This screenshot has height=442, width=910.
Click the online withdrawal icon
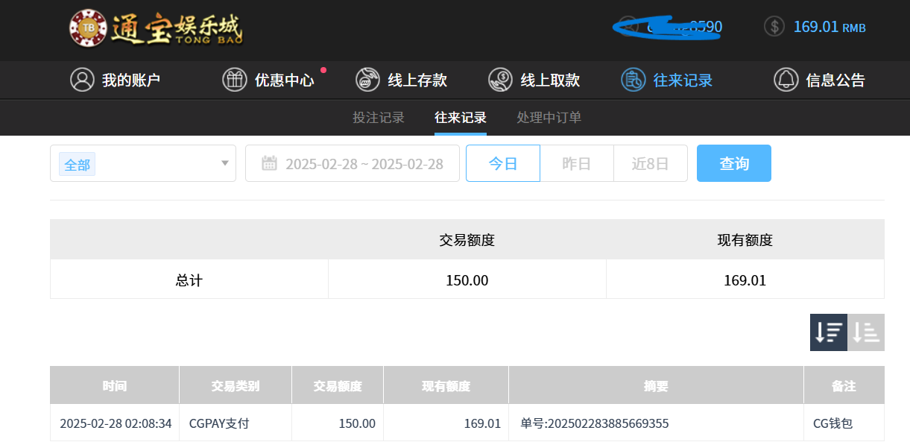pos(500,80)
